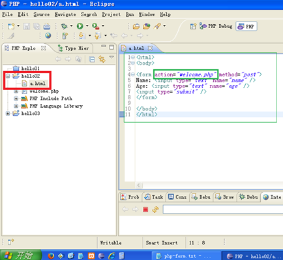The width and height of the screenshot is (283, 260).
Task: Click Collapse All in PHP Explorer
Action: (x=92, y=59)
